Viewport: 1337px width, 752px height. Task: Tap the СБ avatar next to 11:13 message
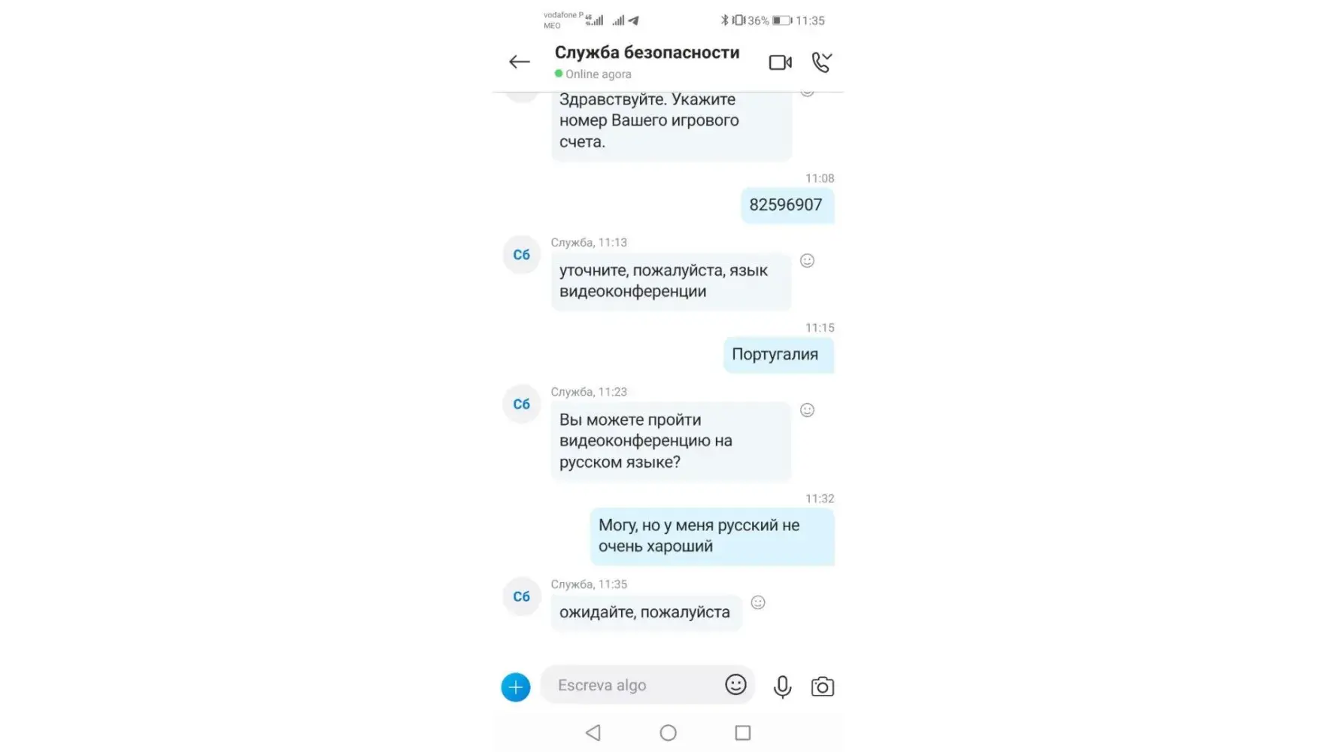point(521,254)
